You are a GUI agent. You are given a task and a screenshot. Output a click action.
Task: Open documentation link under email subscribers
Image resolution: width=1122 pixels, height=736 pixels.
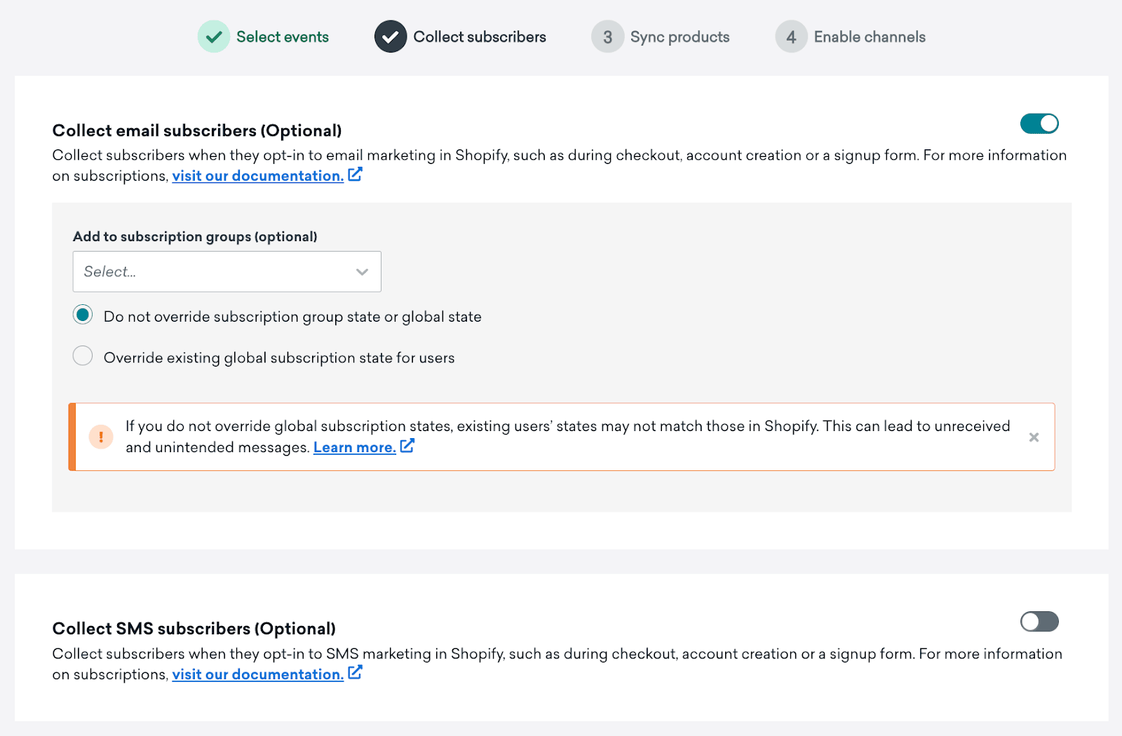[x=257, y=176]
